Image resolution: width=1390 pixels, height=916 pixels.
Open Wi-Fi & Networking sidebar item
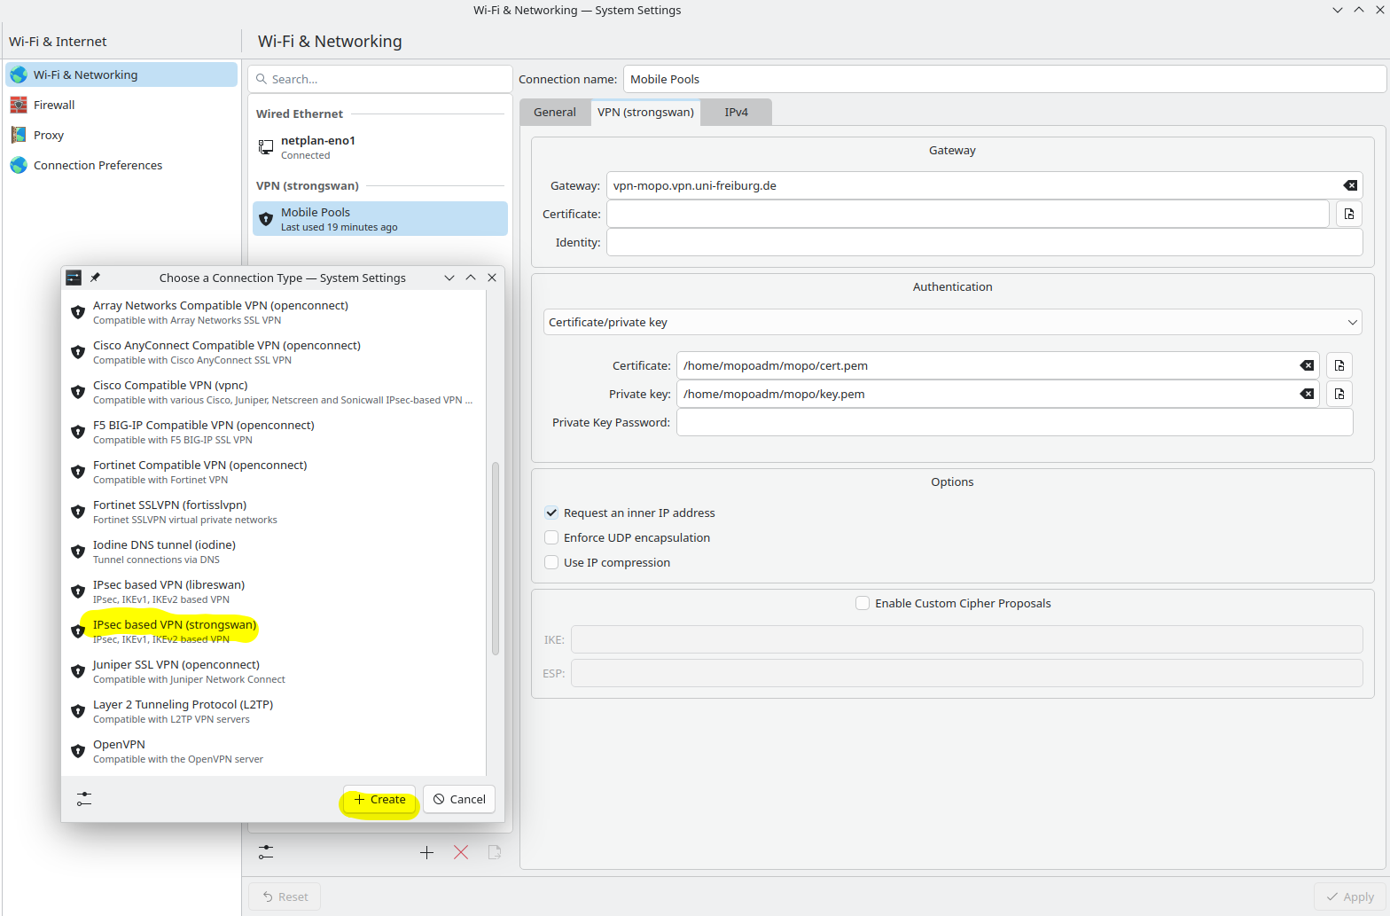[121, 74]
